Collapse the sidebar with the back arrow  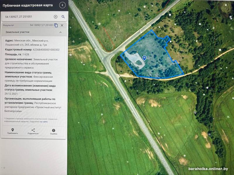pos(62,5)
